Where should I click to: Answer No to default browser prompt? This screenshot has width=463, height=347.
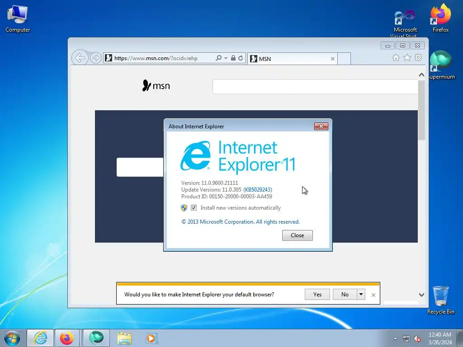click(x=345, y=295)
